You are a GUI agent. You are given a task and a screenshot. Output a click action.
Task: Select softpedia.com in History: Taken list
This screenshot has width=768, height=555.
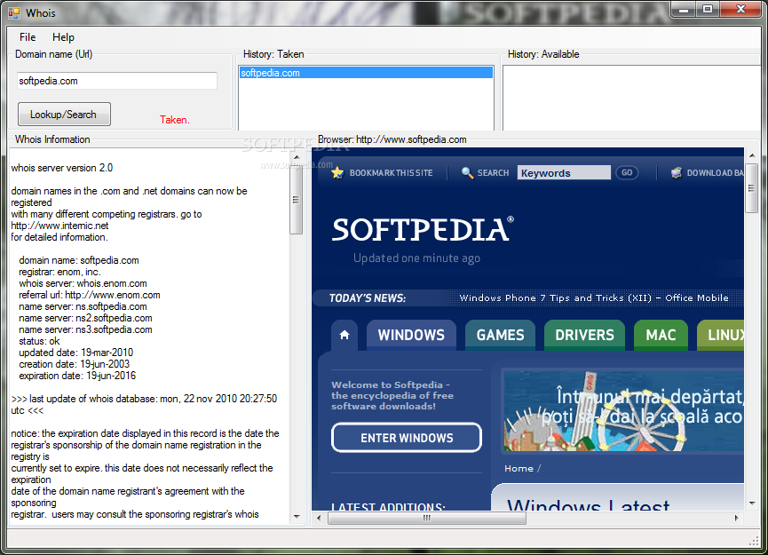[366, 73]
